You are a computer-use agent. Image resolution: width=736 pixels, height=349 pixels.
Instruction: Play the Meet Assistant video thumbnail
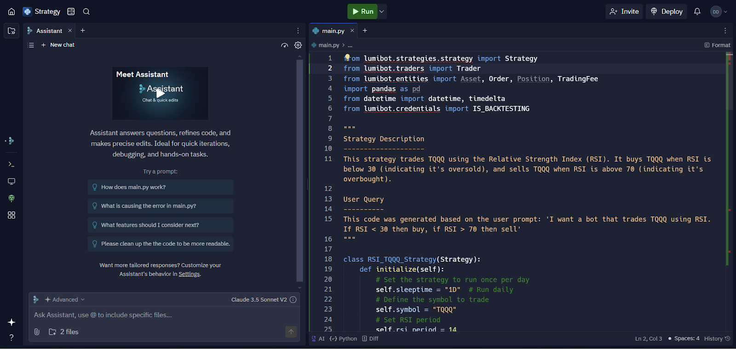coord(160,93)
